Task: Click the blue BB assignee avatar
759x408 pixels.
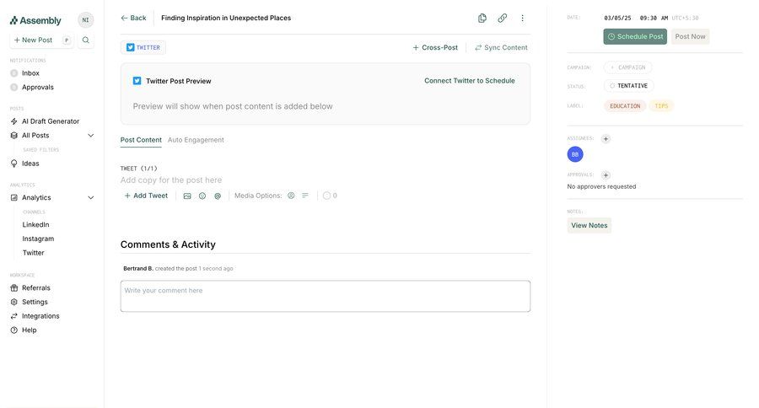Action: [575, 154]
